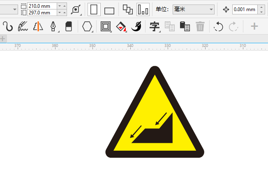Click the chili pepper icon
The height and width of the screenshot is (191, 268).
point(136,26)
